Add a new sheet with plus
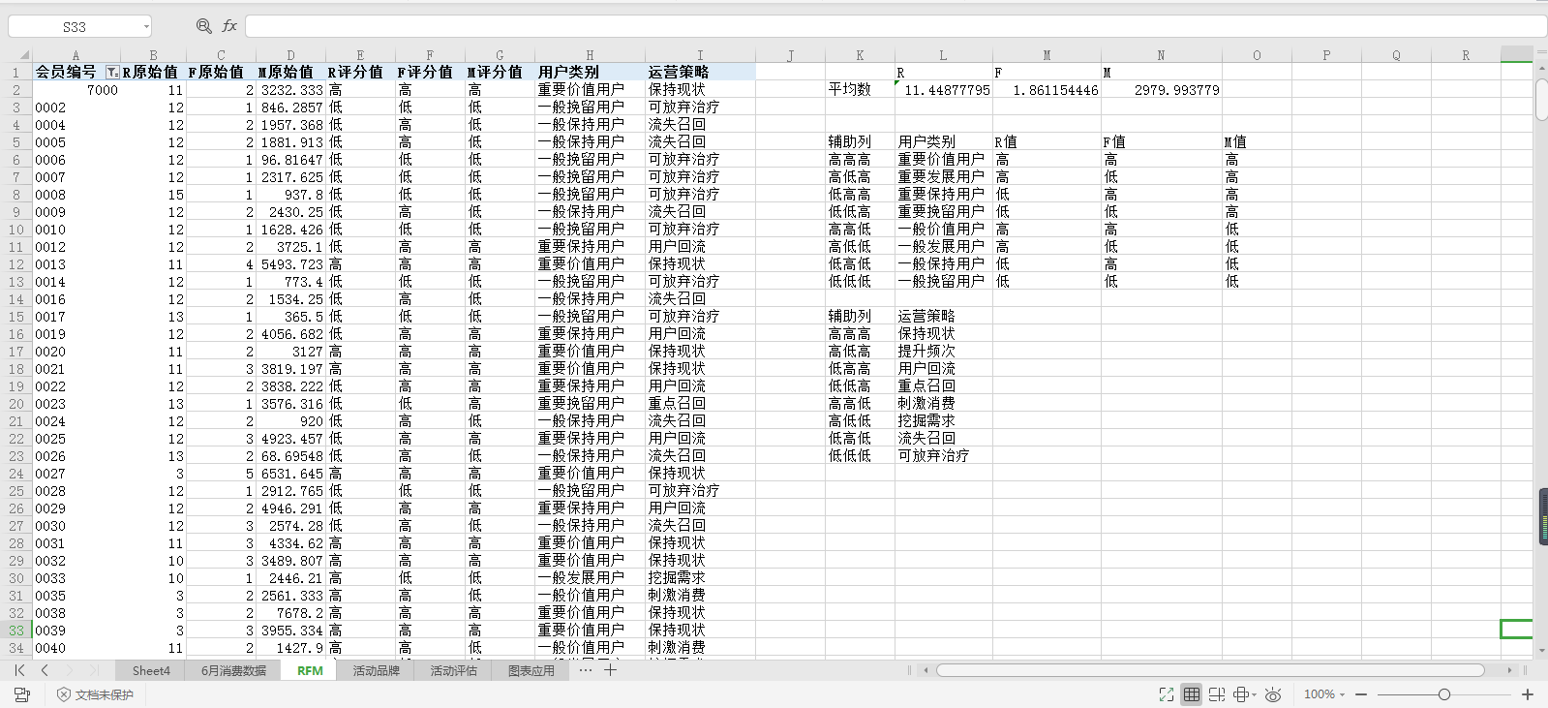Viewport: 1548px width, 708px height. (x=611, y=670)
